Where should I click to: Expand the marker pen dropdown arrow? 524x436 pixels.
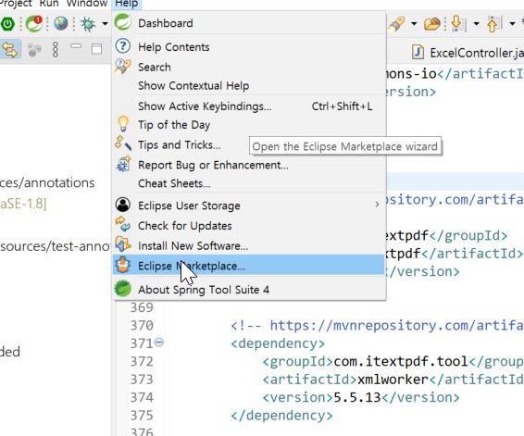point(414,24)
